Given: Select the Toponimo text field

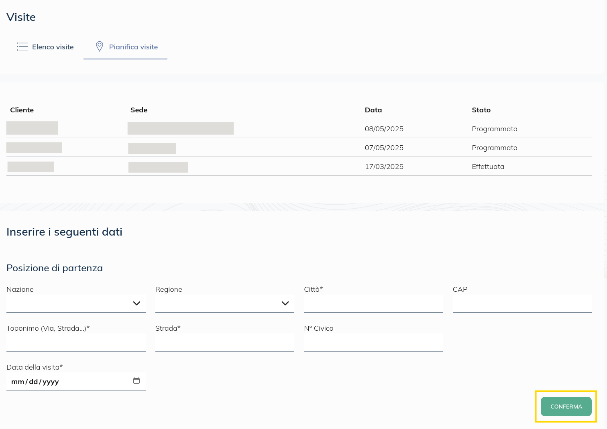Looking at the screenshot, I should point(76,342).
